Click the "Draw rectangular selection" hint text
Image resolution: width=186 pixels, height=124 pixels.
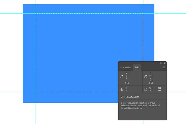click(x=140, y=106)
